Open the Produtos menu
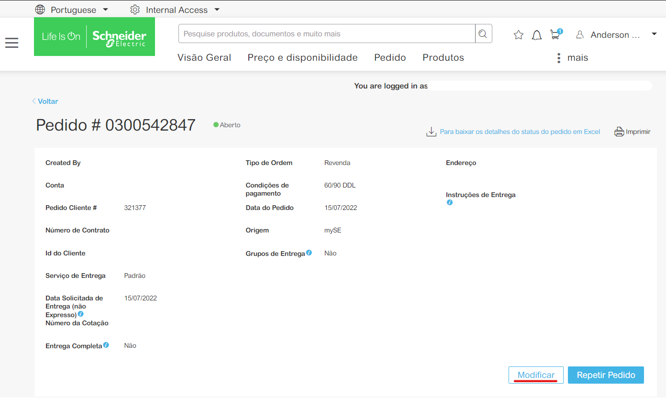 pos(443,58)
